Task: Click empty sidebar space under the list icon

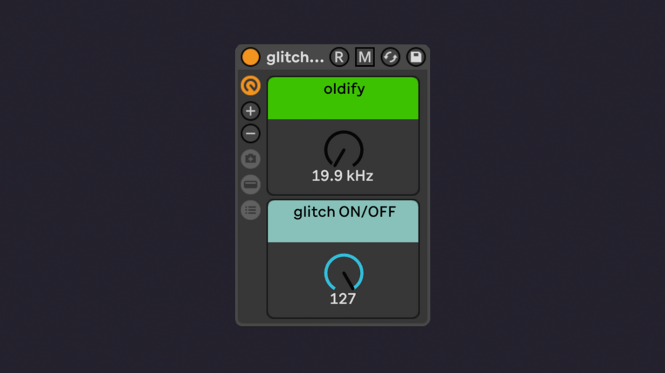Action: [251, 271]
